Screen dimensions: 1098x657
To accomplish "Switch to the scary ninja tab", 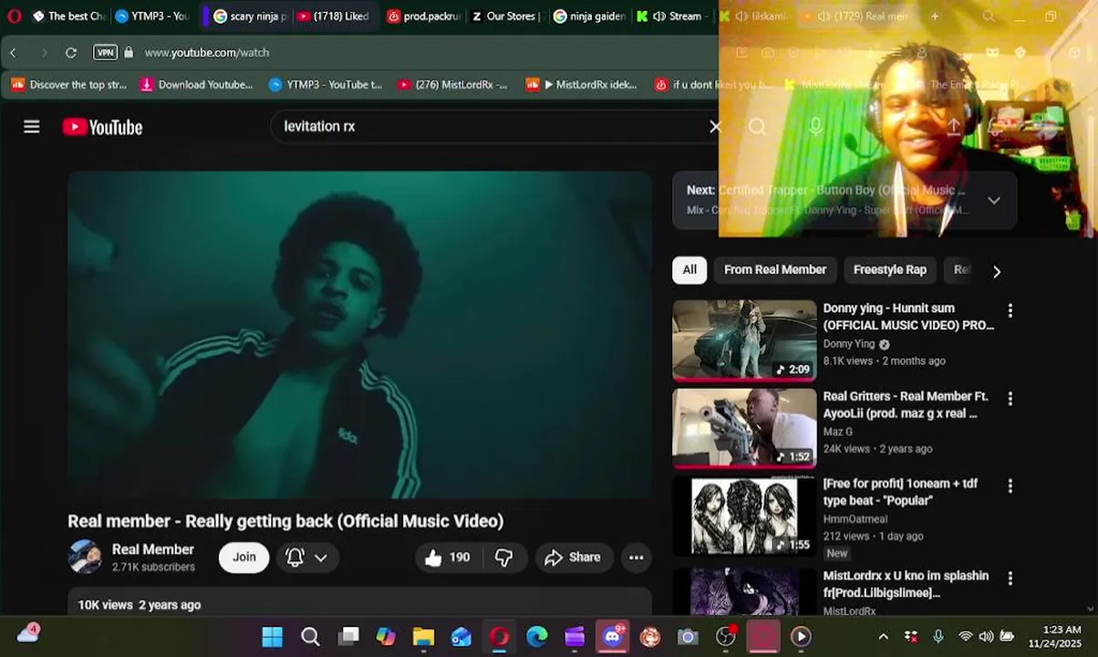I will tap(249, 16).
